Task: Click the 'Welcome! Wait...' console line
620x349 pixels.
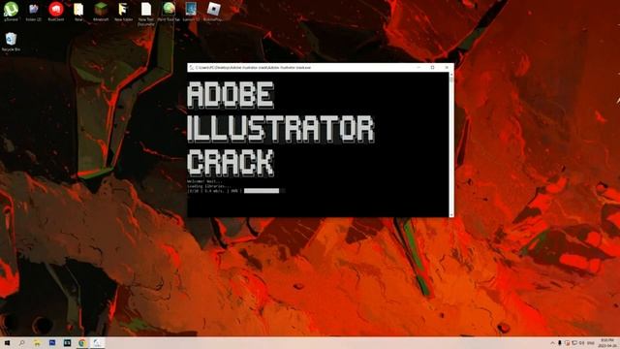Action: pos(204,181)
